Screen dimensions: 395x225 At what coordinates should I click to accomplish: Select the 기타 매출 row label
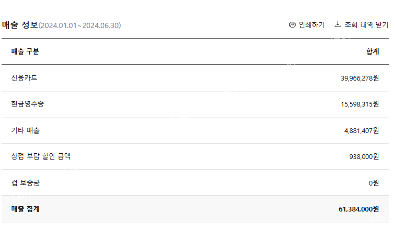[x=26, y=130]
